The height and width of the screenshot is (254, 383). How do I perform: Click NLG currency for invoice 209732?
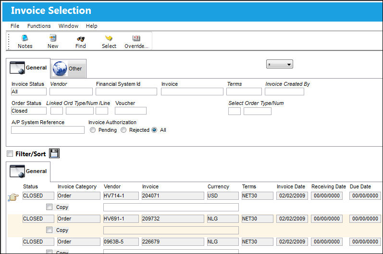pyautogui.click(x=223, y=219)
